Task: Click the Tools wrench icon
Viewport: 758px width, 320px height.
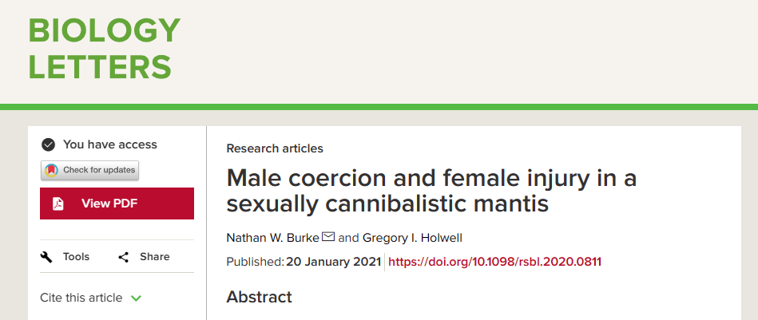Action: coord(46,256)
